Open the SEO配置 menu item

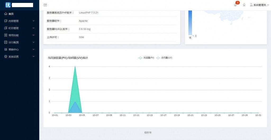[13, 42]
